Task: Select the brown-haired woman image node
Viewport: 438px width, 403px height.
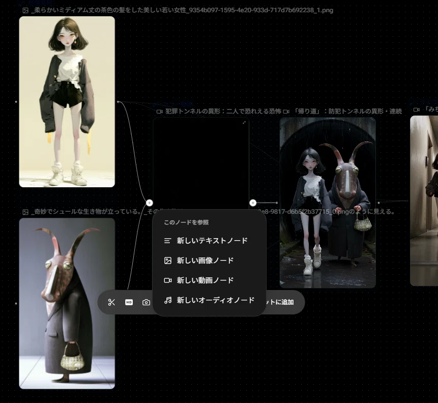Action: point(67,102)
